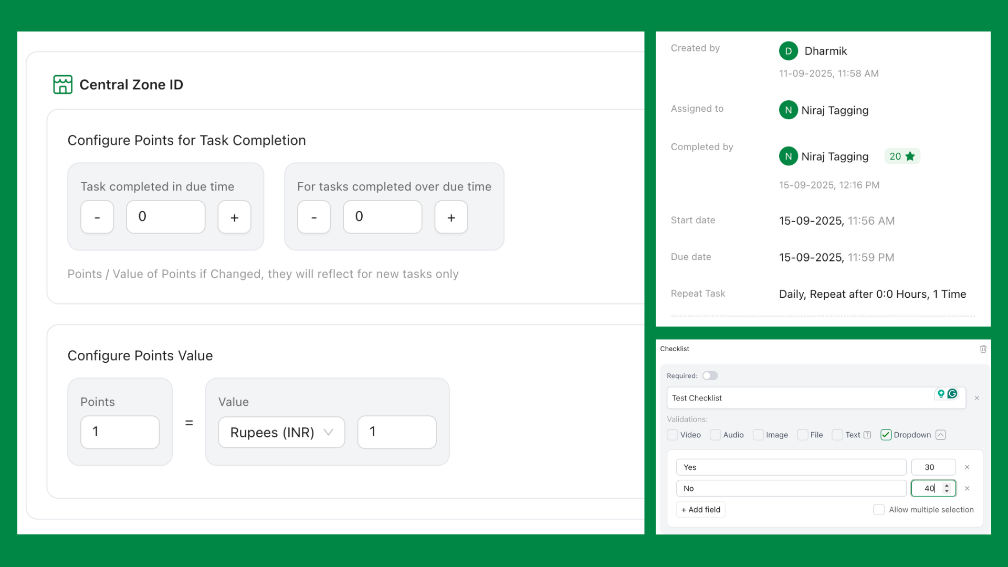Collapse the Dropdown options chevron
This screenshot has width=1008, height=567.
(x=941, y=435)
